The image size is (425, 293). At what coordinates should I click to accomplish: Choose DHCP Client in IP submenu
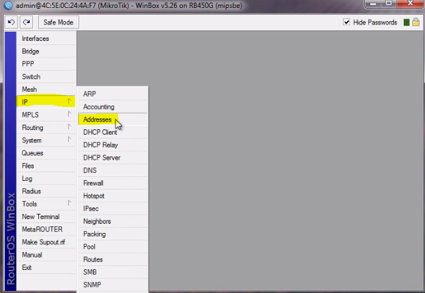(x=113, y=132)
